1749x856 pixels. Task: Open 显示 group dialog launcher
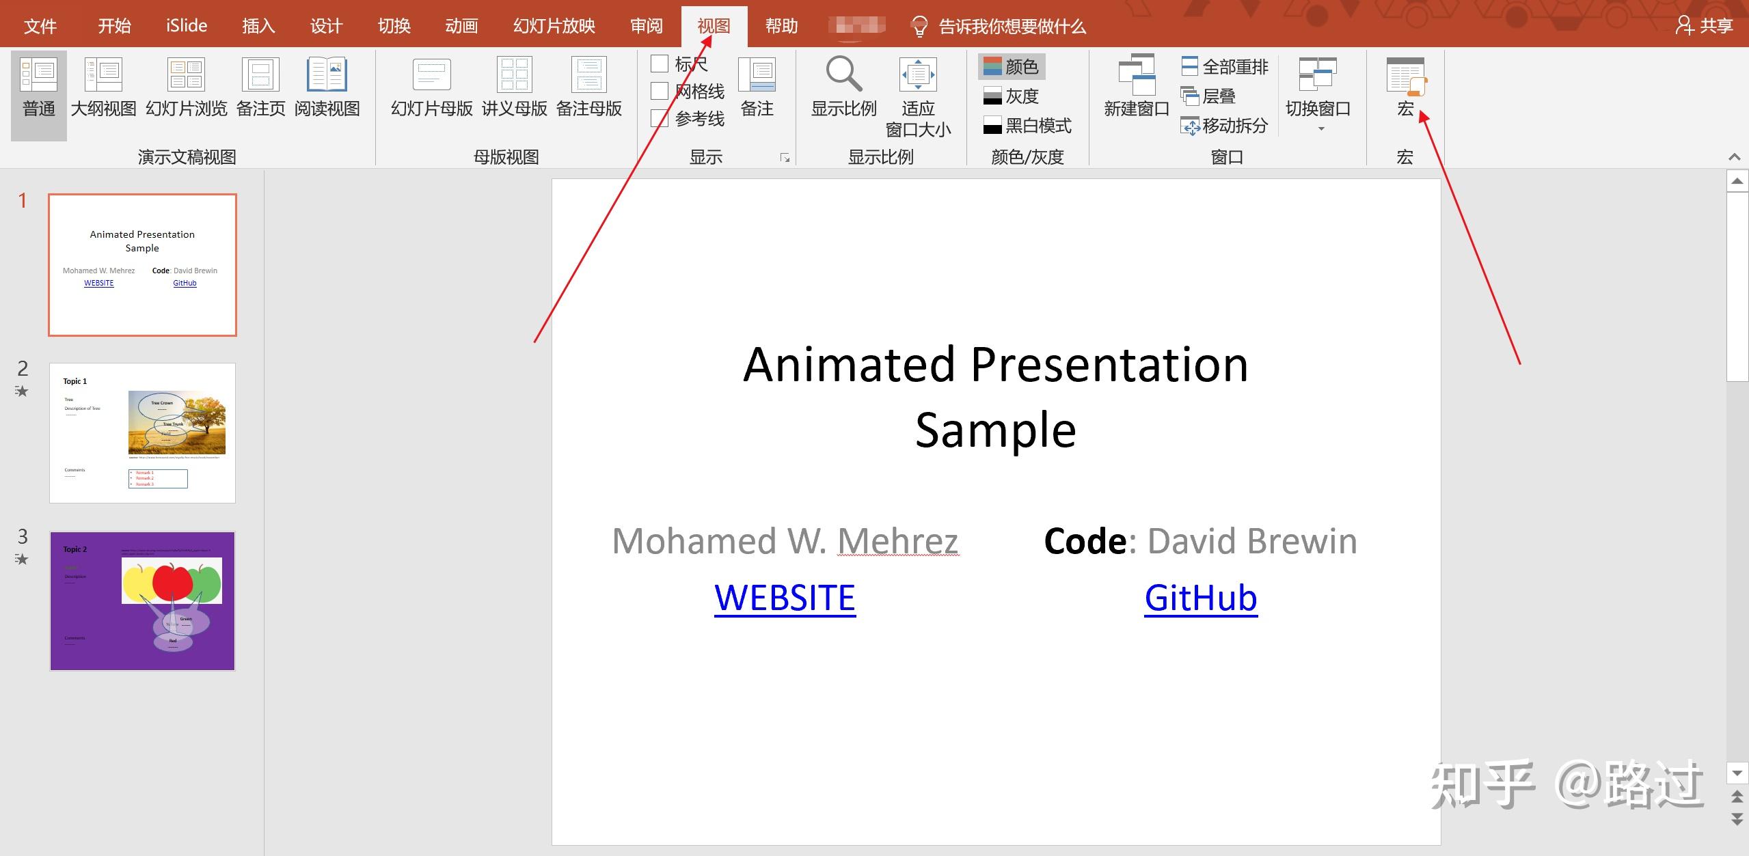click(x=785, y=158)
